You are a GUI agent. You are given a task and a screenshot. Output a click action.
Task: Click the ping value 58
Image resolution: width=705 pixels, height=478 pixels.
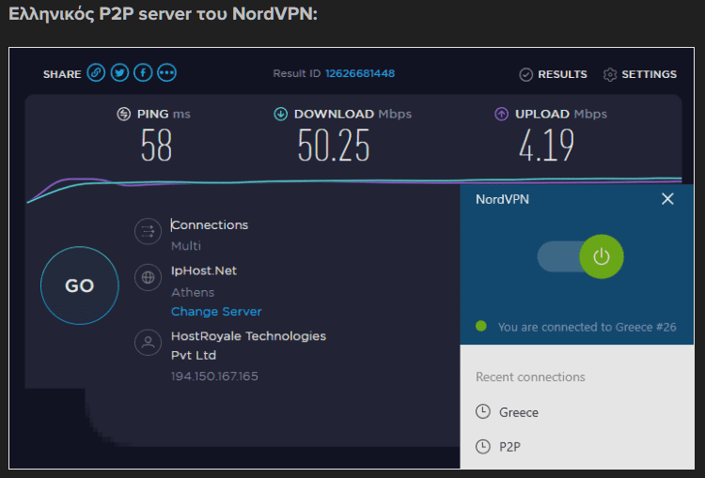pos(156,146)
